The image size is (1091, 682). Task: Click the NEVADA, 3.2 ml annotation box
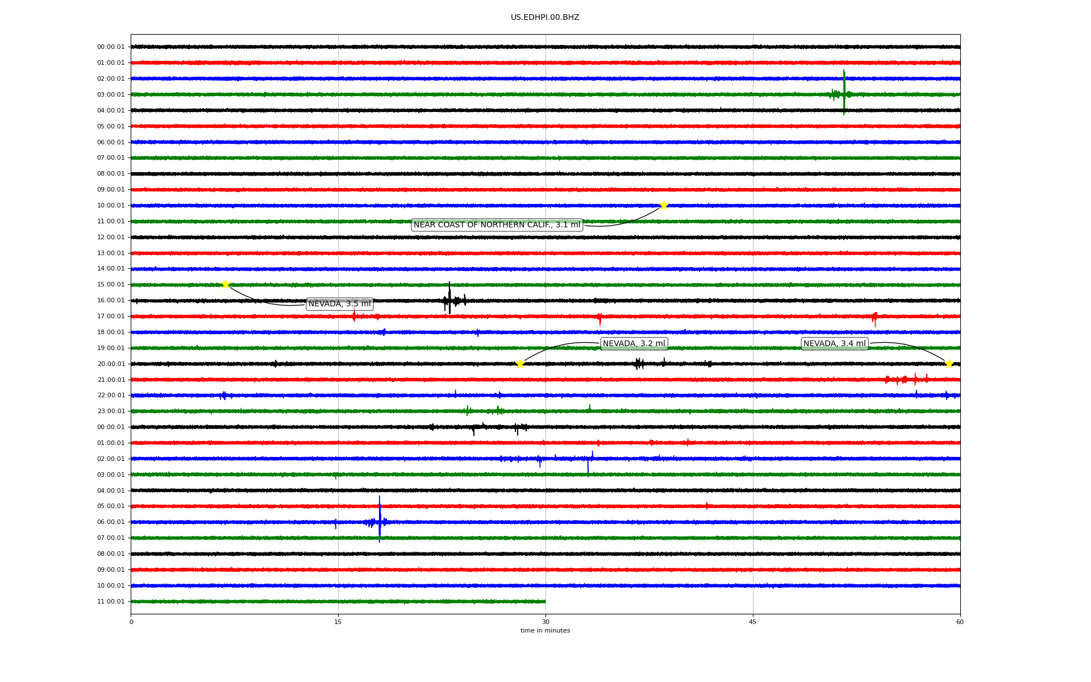pos(634,343)
